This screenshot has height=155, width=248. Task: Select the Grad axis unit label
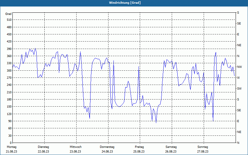8,14
